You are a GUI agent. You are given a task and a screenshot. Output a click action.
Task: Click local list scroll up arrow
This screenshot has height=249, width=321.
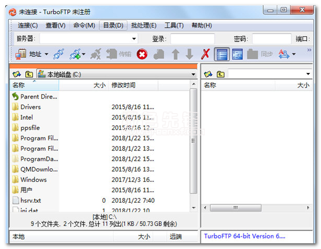tap(193, 84)
